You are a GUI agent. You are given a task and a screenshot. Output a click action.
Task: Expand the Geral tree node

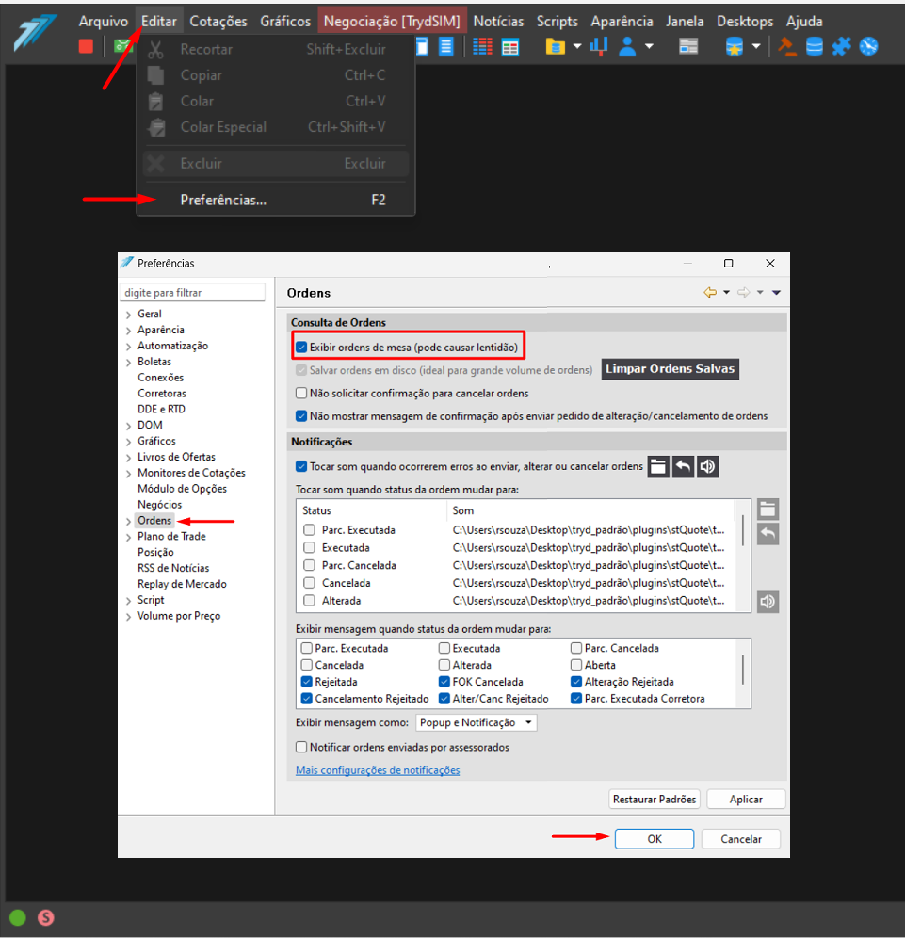tap(129, 315)
